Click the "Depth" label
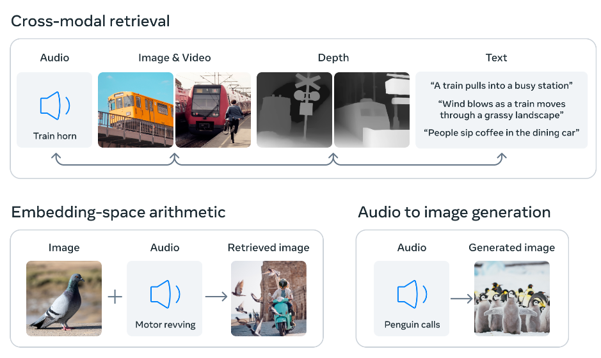Viewport: 601px width, 358px height. point(333,58)
